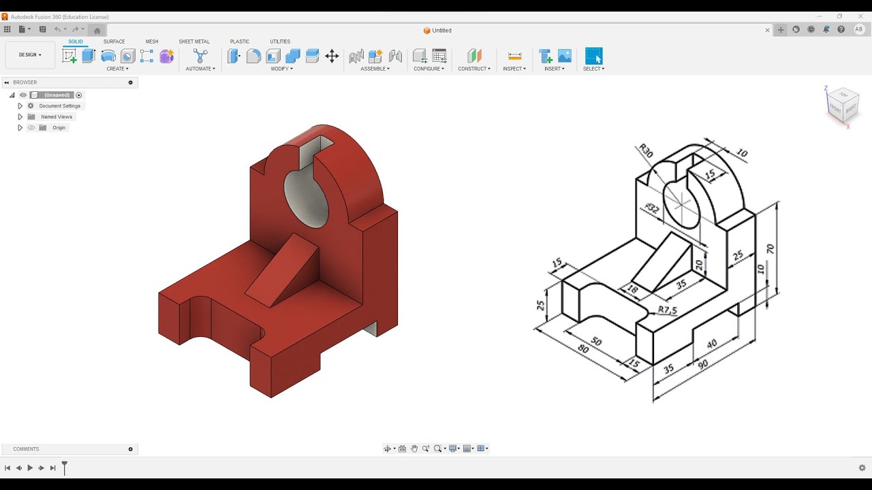Select the Fillet tool
872x490 pixels.
[x=254, y=56]
